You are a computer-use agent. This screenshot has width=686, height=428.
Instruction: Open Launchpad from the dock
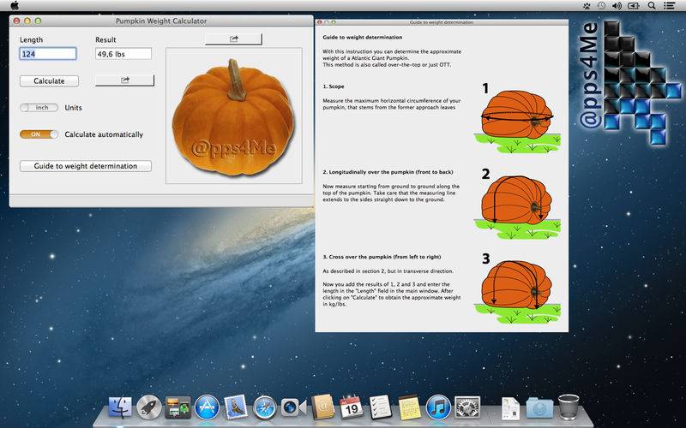[x=149, y=407]
